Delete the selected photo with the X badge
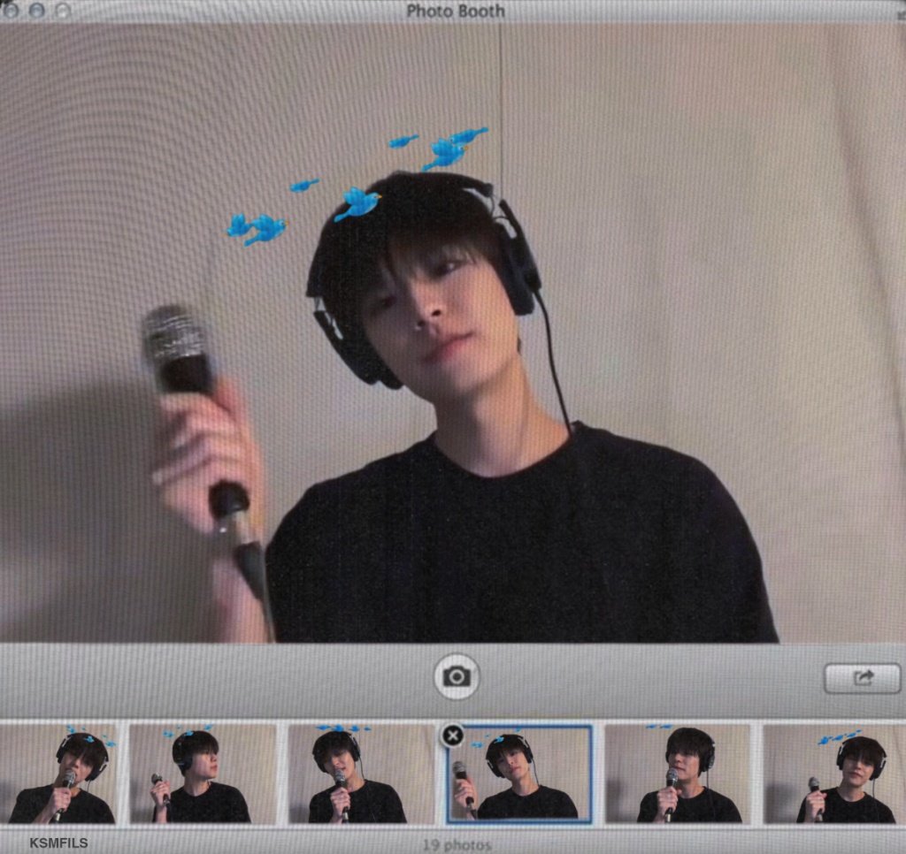This screenshot has height=854, width=906. 452,736
